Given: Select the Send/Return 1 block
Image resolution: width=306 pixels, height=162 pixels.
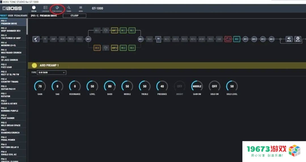Looking at the screenshot, I should [106, 30].
